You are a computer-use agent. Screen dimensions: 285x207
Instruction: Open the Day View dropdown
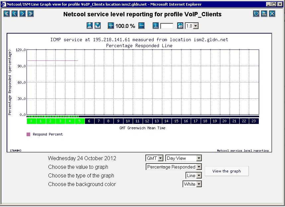click(183, 158)
